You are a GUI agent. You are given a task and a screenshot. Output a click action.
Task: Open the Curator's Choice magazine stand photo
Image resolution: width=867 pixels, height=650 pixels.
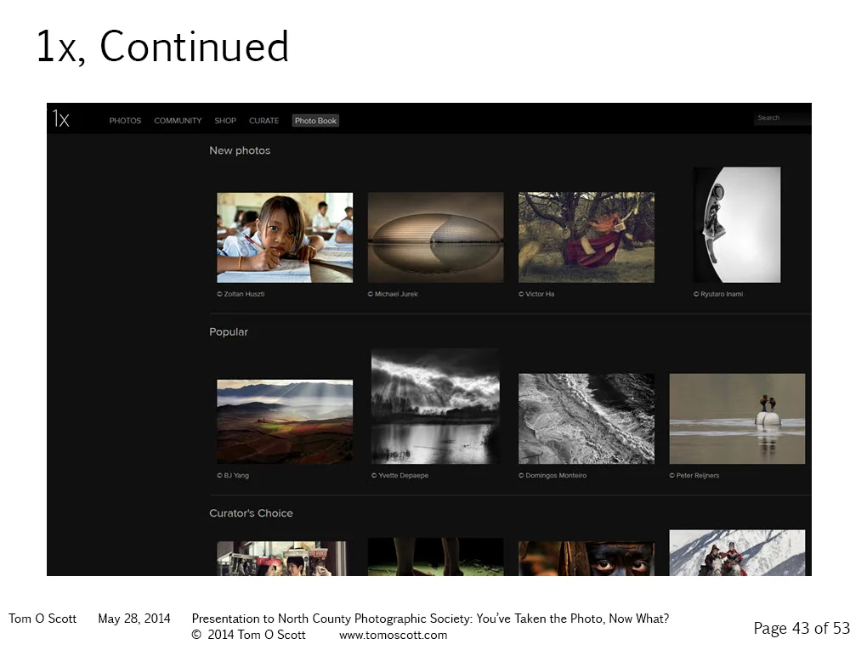coord(282,558)
